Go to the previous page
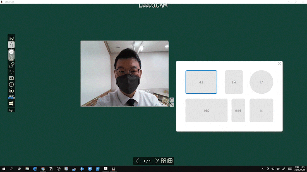Viewport: 307px width, 172px height. coord(137,161)
